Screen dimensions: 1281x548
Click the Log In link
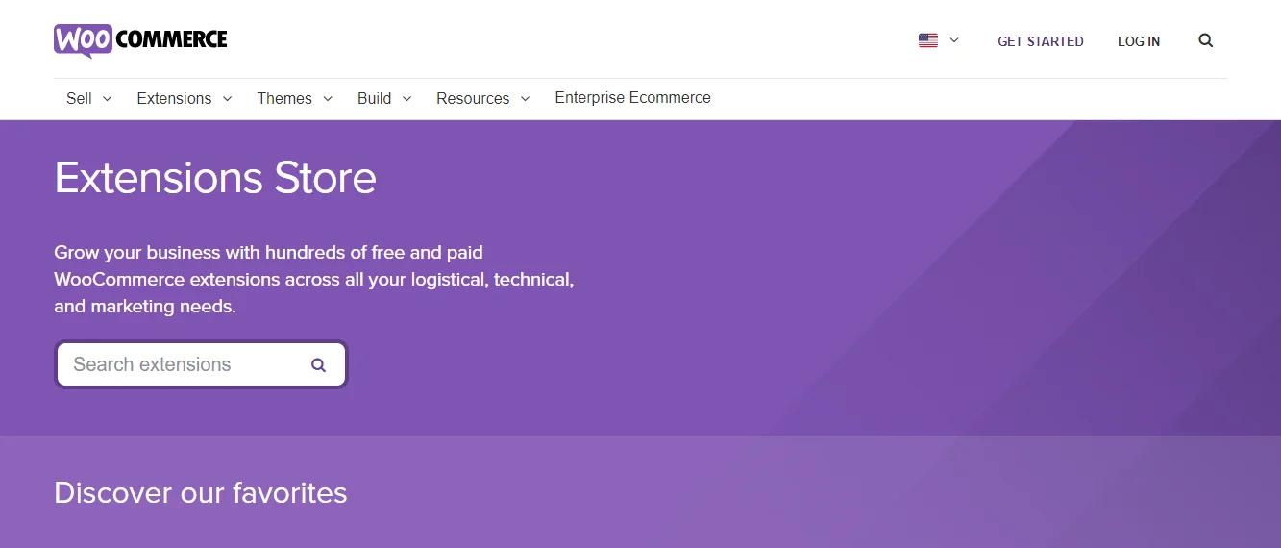click(1139, 41)
